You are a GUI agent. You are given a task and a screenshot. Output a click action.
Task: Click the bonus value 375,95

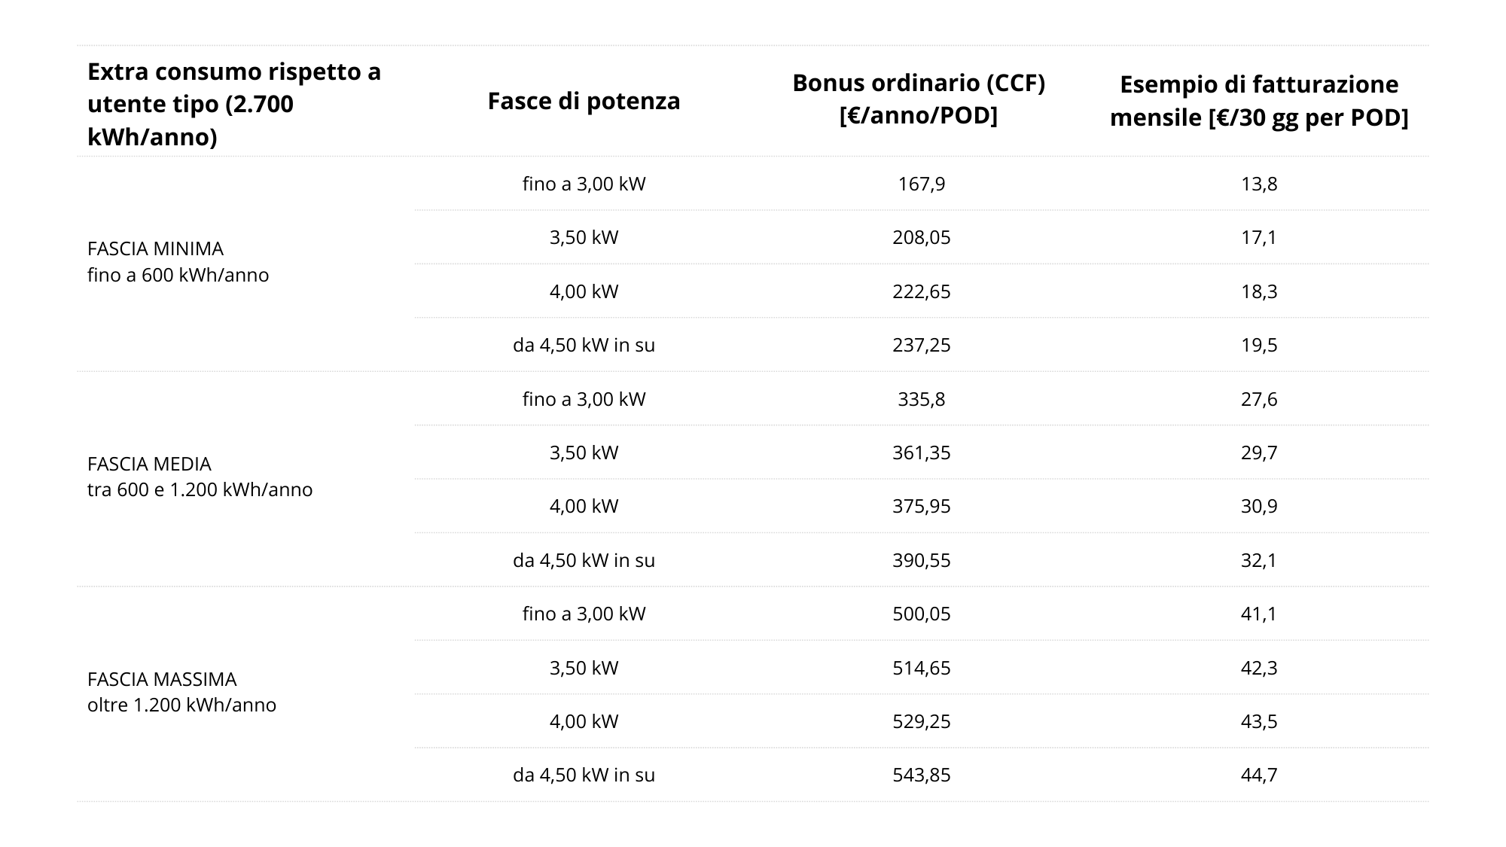(x=921, y=506)
